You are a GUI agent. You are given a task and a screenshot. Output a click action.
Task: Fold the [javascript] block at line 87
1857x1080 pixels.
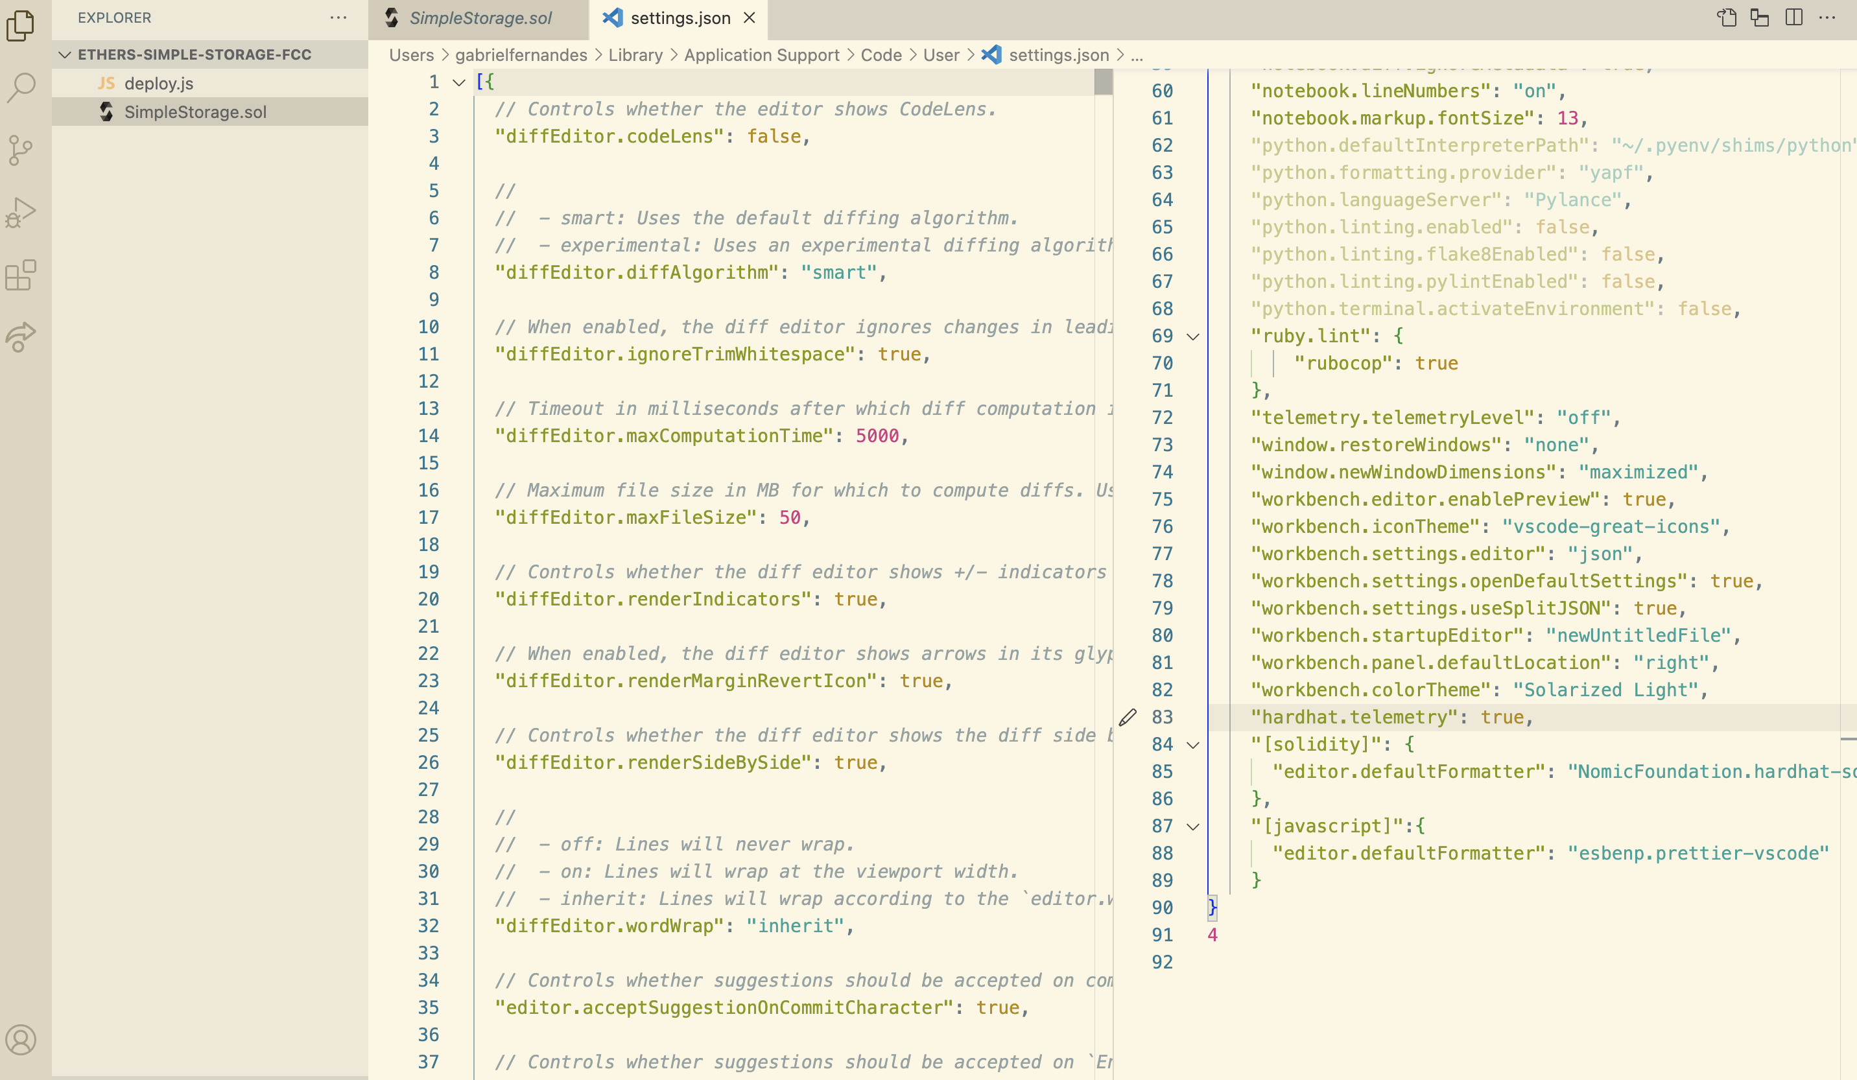point(1193,826)
